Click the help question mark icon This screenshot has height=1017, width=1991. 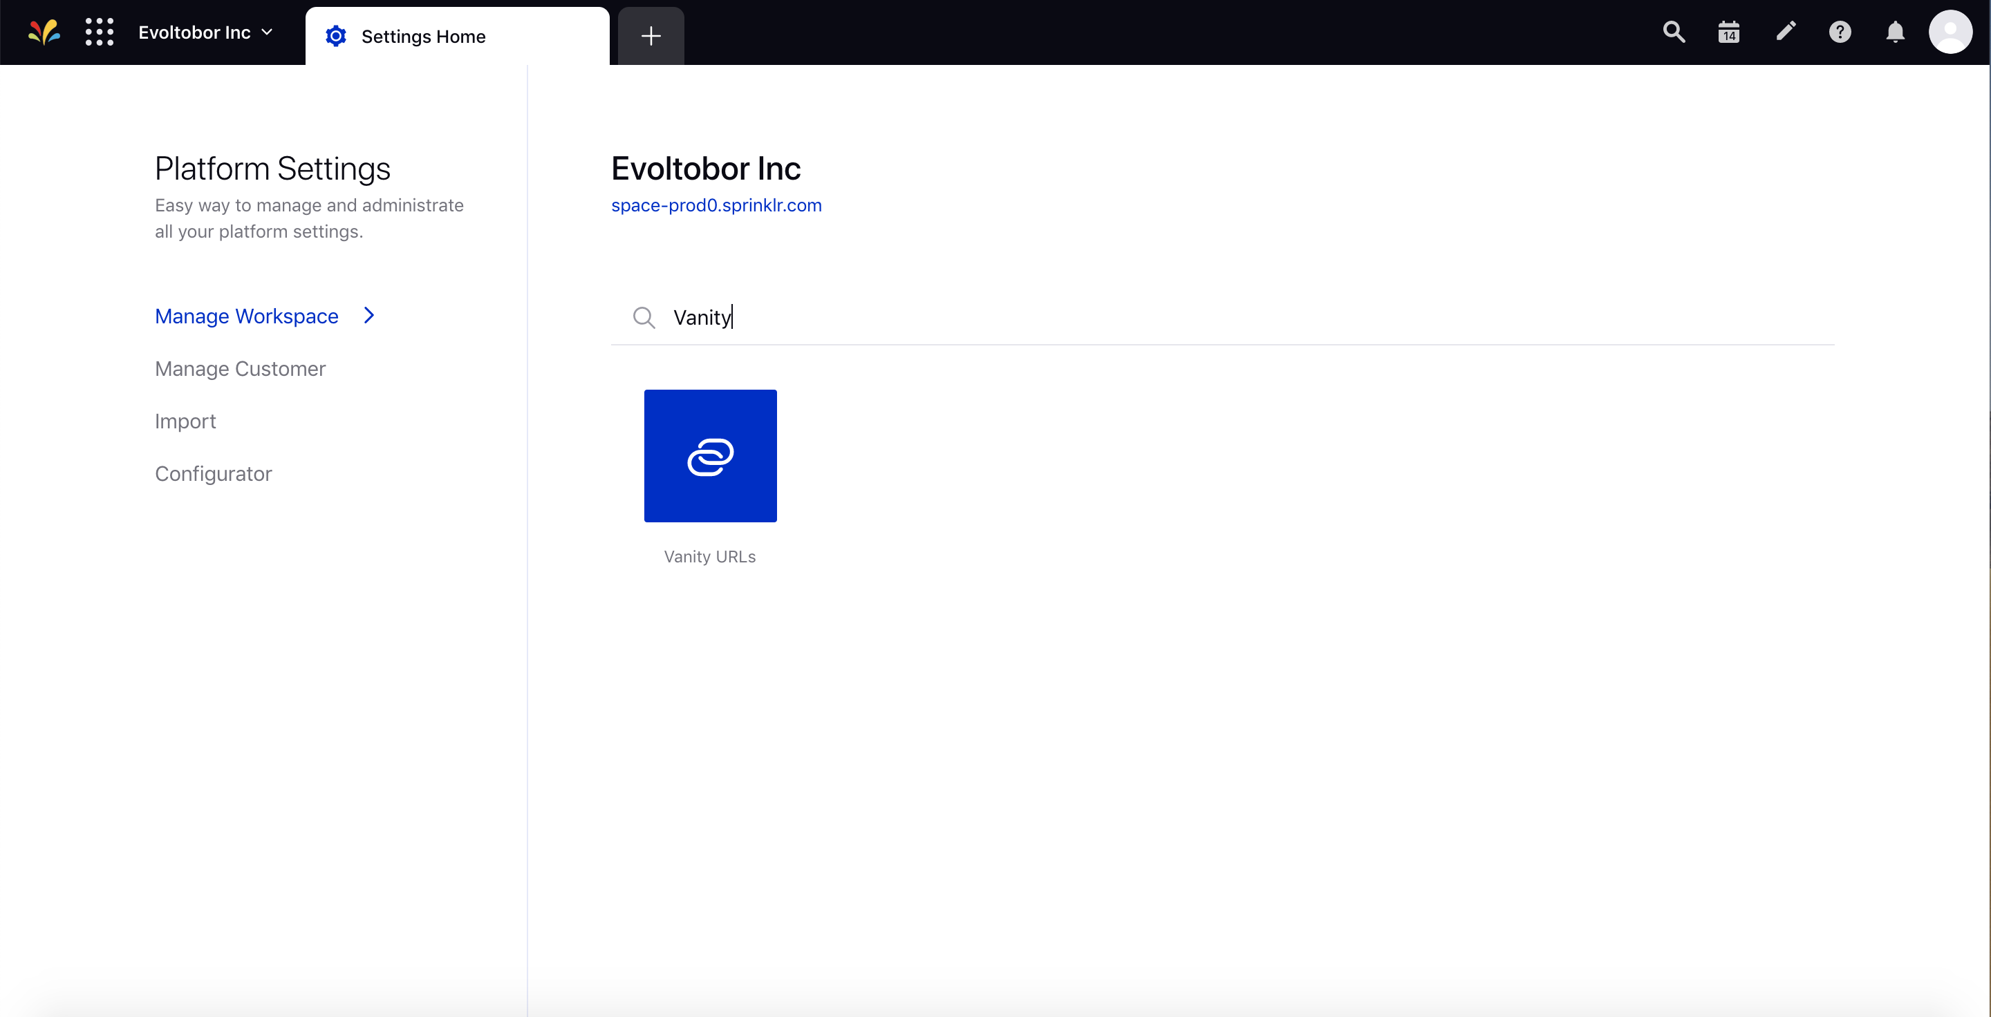[x=1839, y=34]
